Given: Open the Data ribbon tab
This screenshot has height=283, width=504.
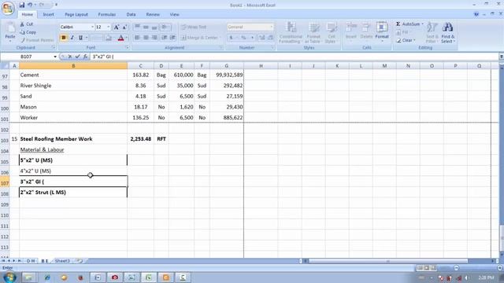Looking at the screenshot, I should tap(131, 14).
